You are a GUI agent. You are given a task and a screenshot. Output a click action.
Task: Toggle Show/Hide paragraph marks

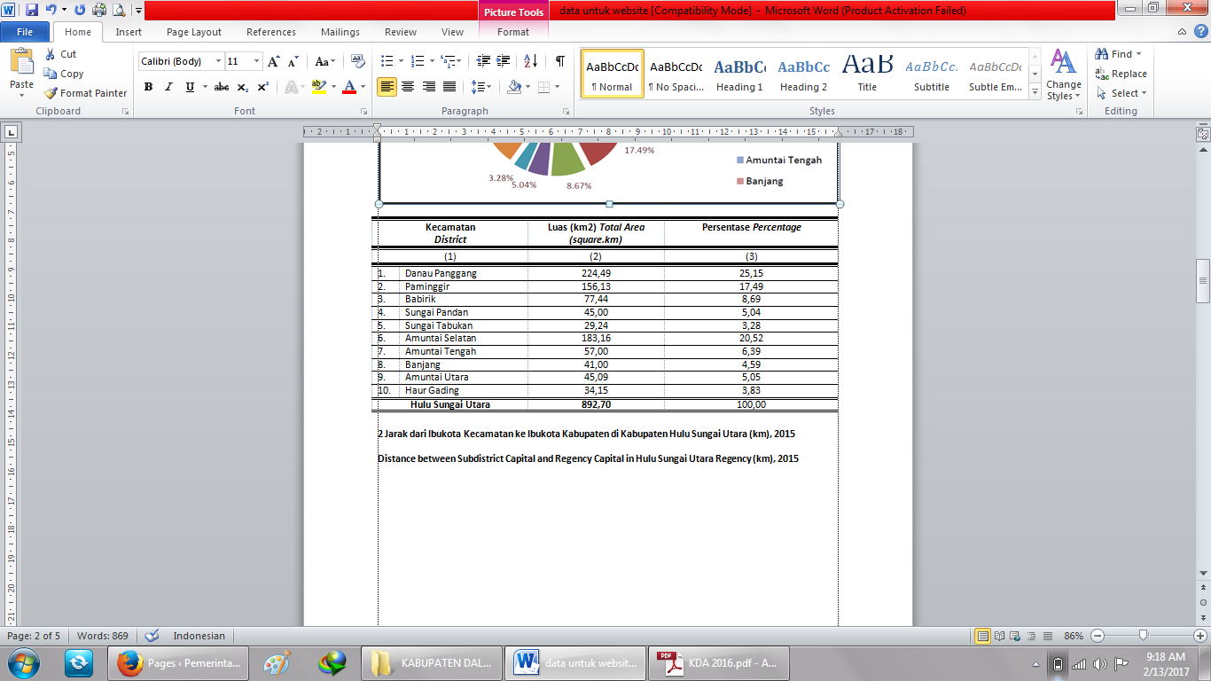559,61
